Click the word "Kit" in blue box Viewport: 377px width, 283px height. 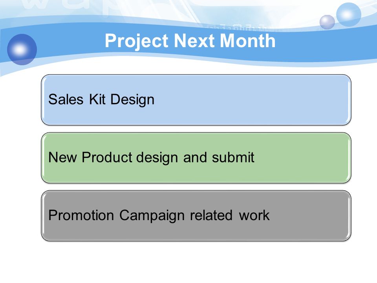pyautogui.click(x=97, y=99)
